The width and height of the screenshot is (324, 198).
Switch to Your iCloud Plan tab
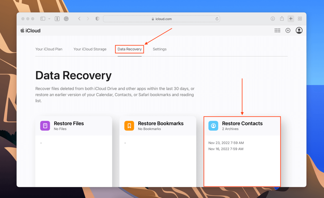(x=49, y=49)
